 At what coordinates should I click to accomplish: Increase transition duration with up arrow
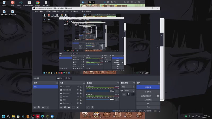pyautogui.click(x=133, y=90)
